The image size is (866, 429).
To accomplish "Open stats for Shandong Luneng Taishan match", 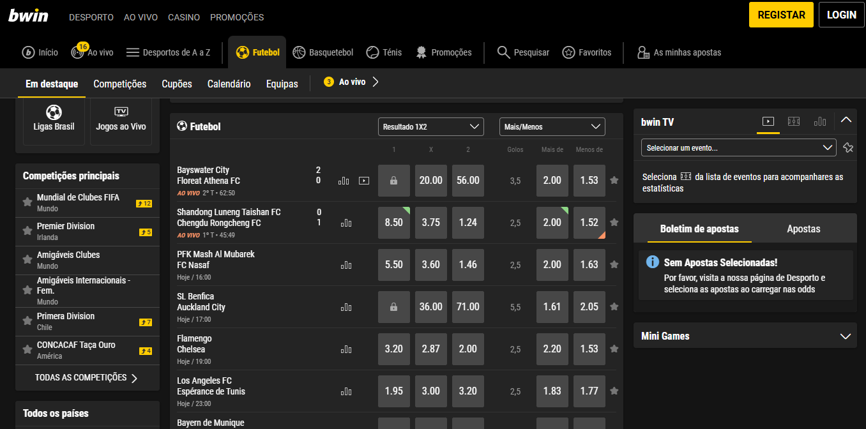I will click(346, 223).
